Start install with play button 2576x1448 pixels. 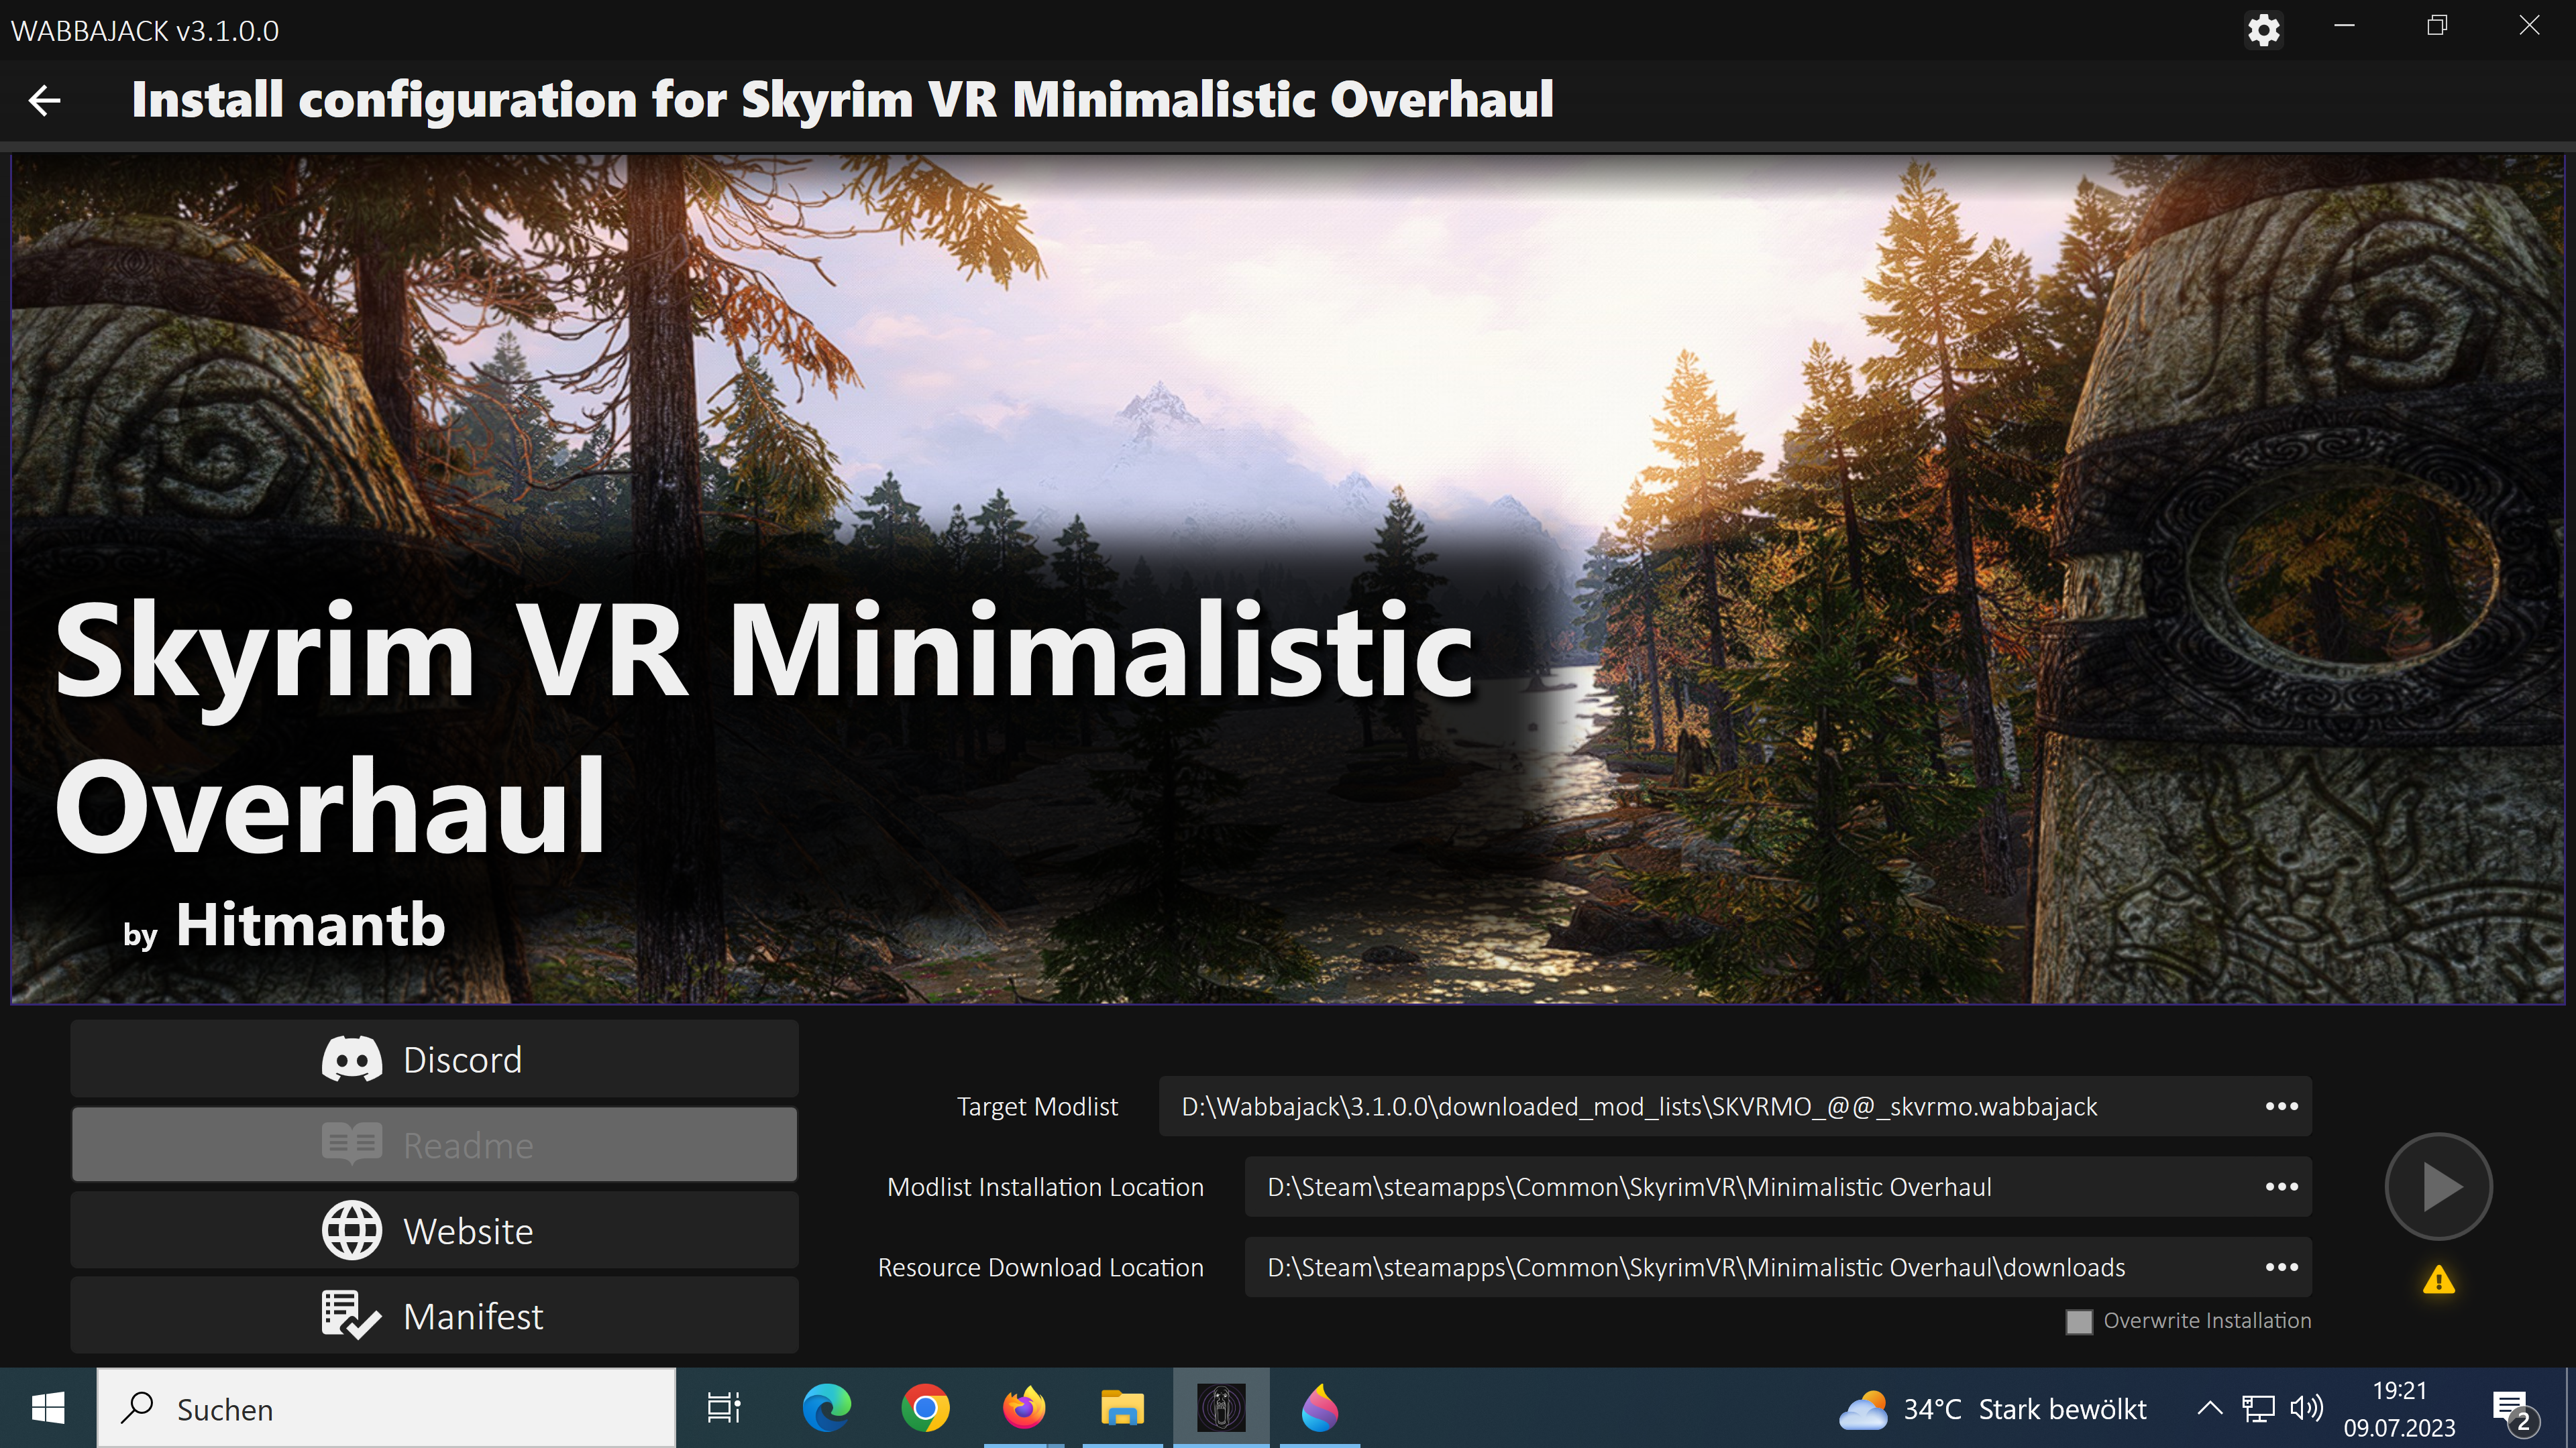click(x=2438, y=1186)
